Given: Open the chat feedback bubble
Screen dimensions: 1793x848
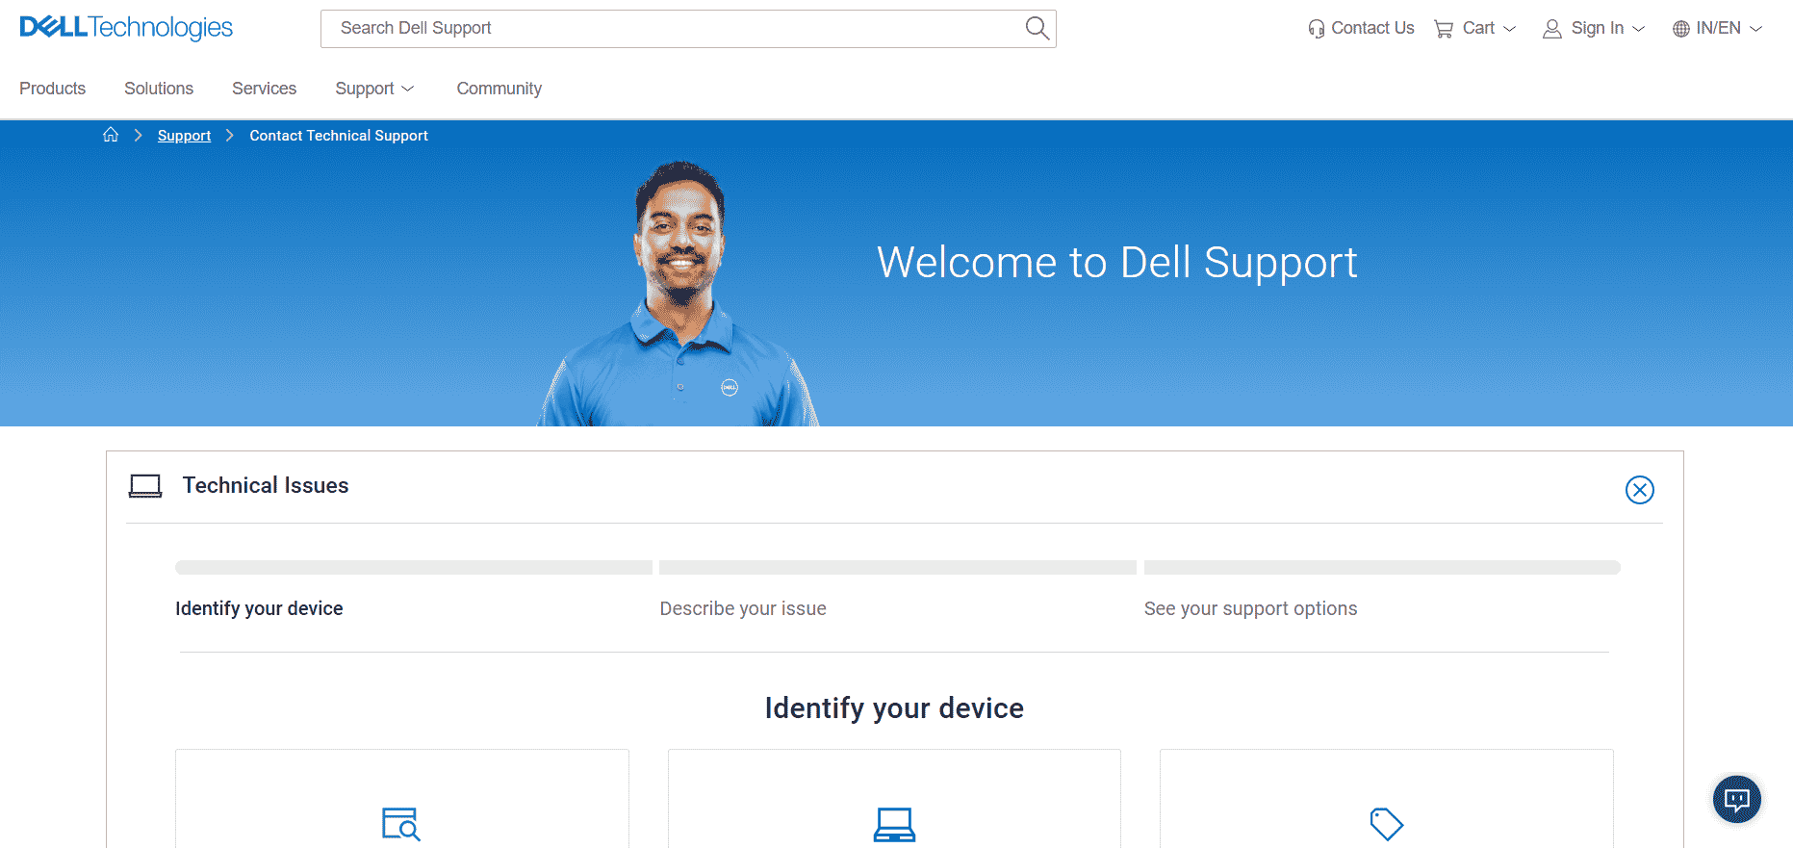Looking at the screenshot, I should (x=1737, y=799).
